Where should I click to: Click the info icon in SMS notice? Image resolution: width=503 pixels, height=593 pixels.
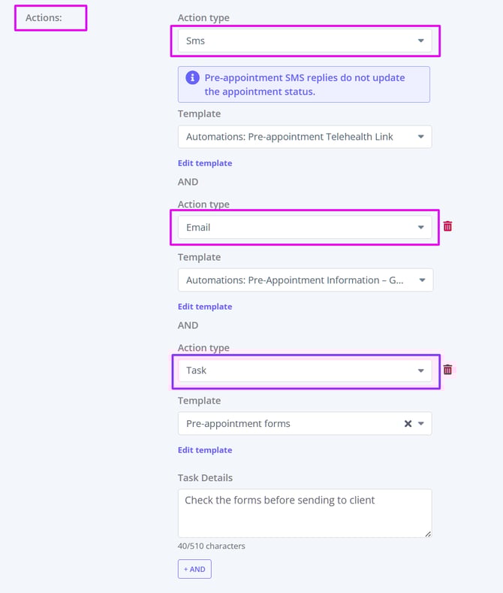(192, 77)
